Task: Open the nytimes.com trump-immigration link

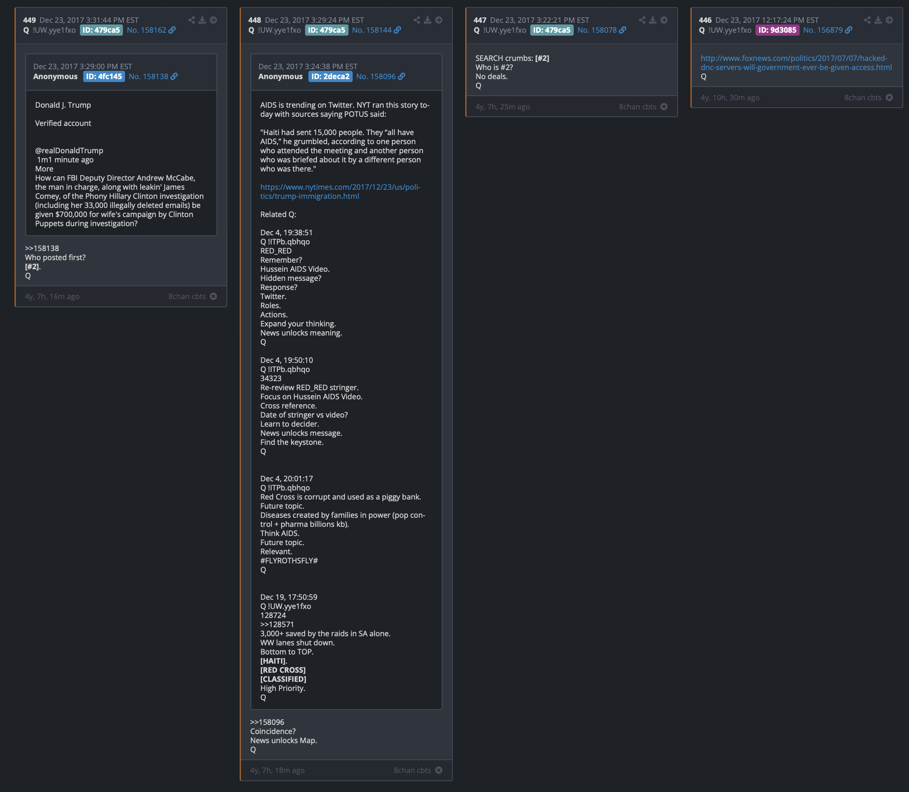Action: click(340, 191)
